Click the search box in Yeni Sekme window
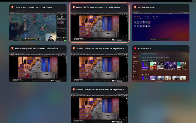This screenshot has height=123, width=196. coord(160,39)
